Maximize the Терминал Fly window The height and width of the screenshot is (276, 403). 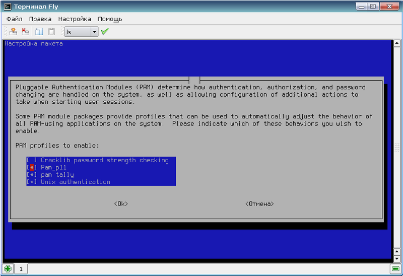(x=373, y=7)
